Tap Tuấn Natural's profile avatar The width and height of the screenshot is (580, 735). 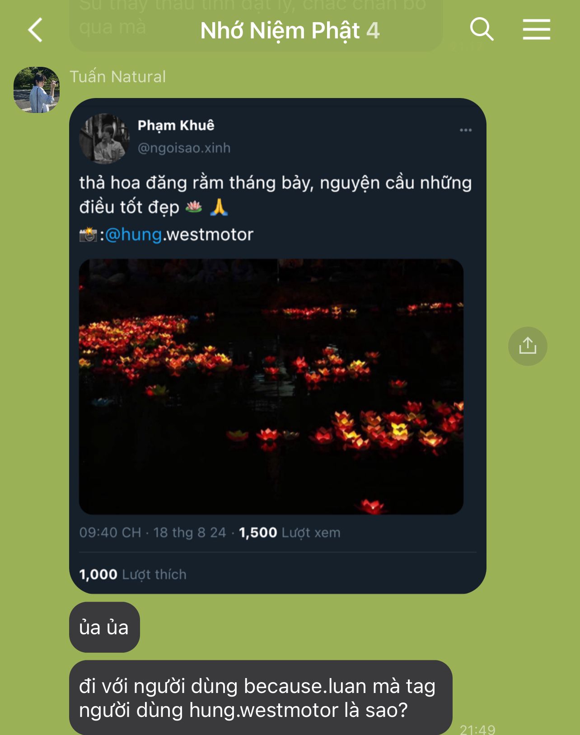tap(37, 90)
